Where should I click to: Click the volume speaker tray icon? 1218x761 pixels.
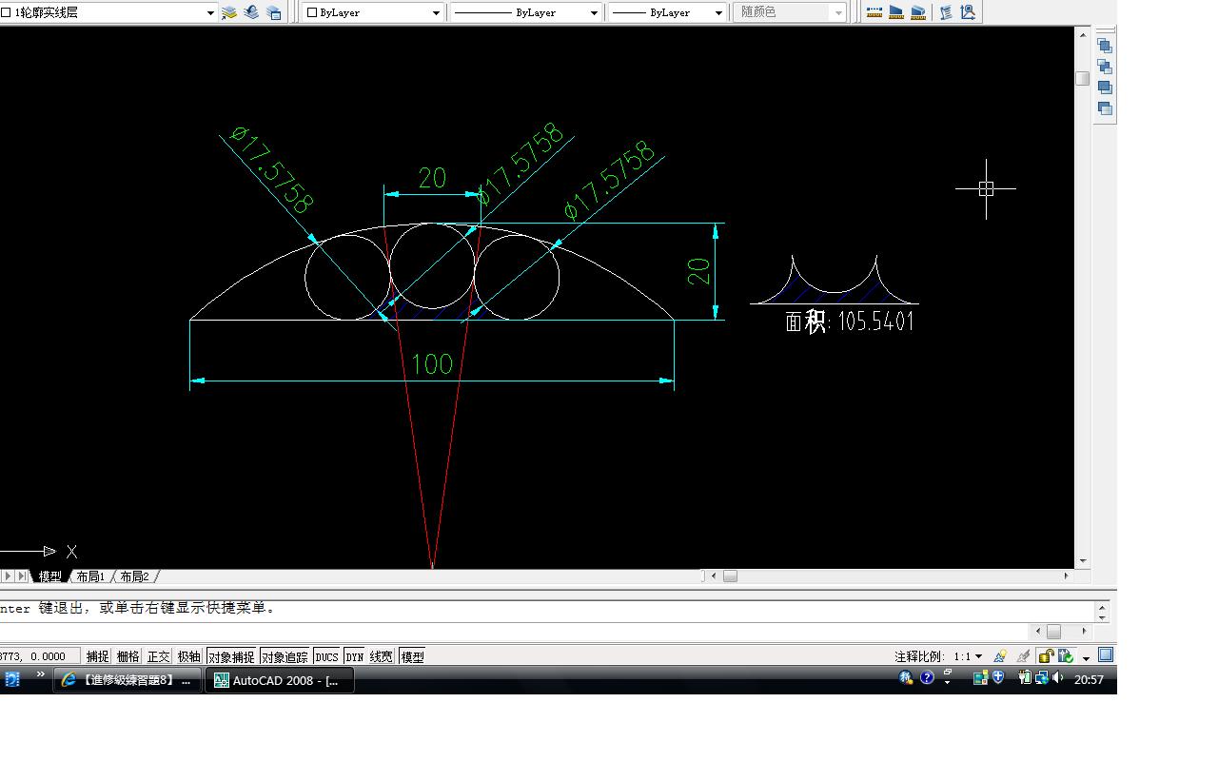1058,678
